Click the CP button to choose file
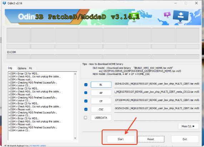 (x=101, y=101)
